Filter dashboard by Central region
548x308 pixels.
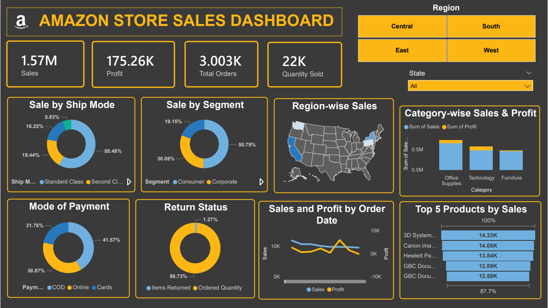point(402,26)
